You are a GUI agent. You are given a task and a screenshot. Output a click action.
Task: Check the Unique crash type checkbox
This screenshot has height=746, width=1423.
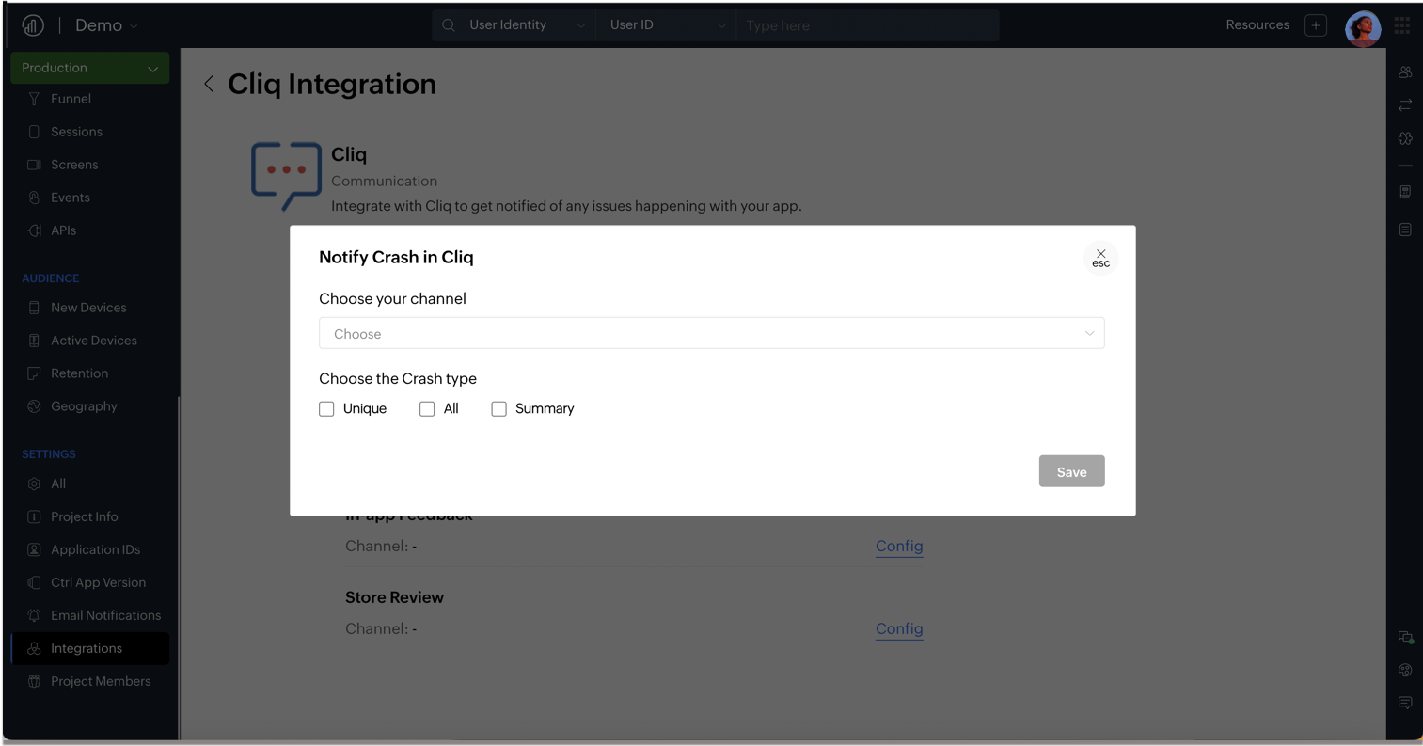(326, 408)
